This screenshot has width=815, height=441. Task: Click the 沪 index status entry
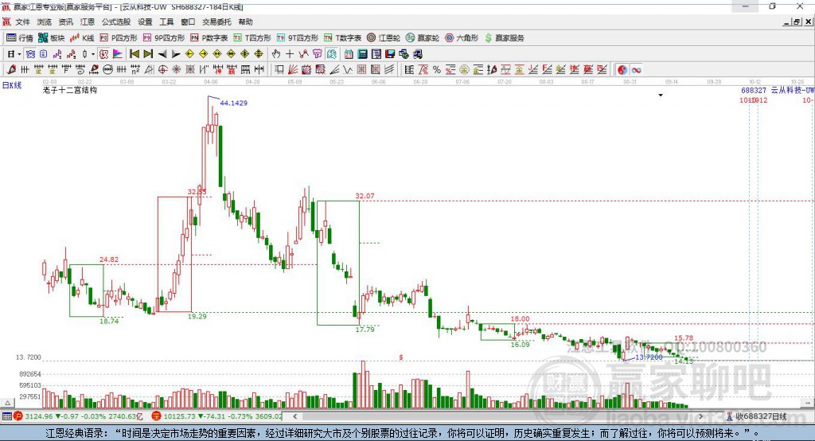78,416
